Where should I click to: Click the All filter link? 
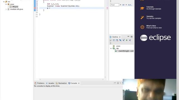pyautogui.click(x=123, y=5)
